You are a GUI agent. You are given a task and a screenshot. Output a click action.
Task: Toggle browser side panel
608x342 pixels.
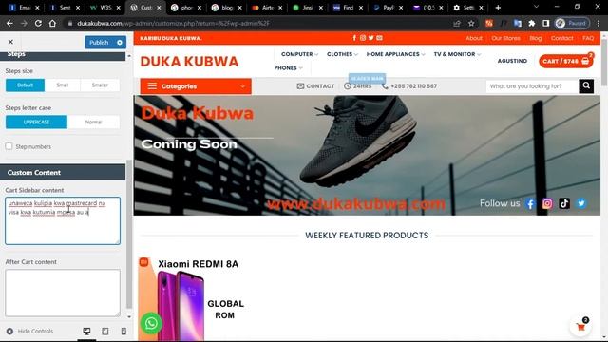[x=546, y=23]
